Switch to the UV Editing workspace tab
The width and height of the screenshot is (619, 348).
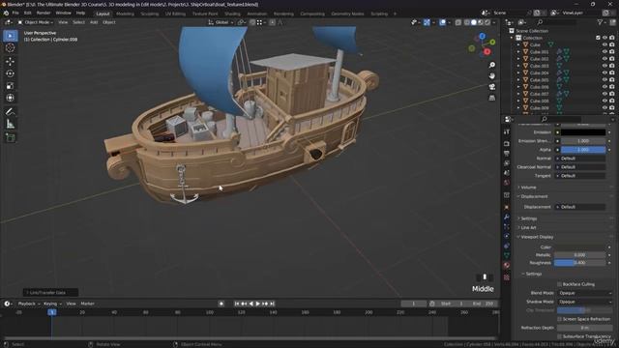point(175,14)
